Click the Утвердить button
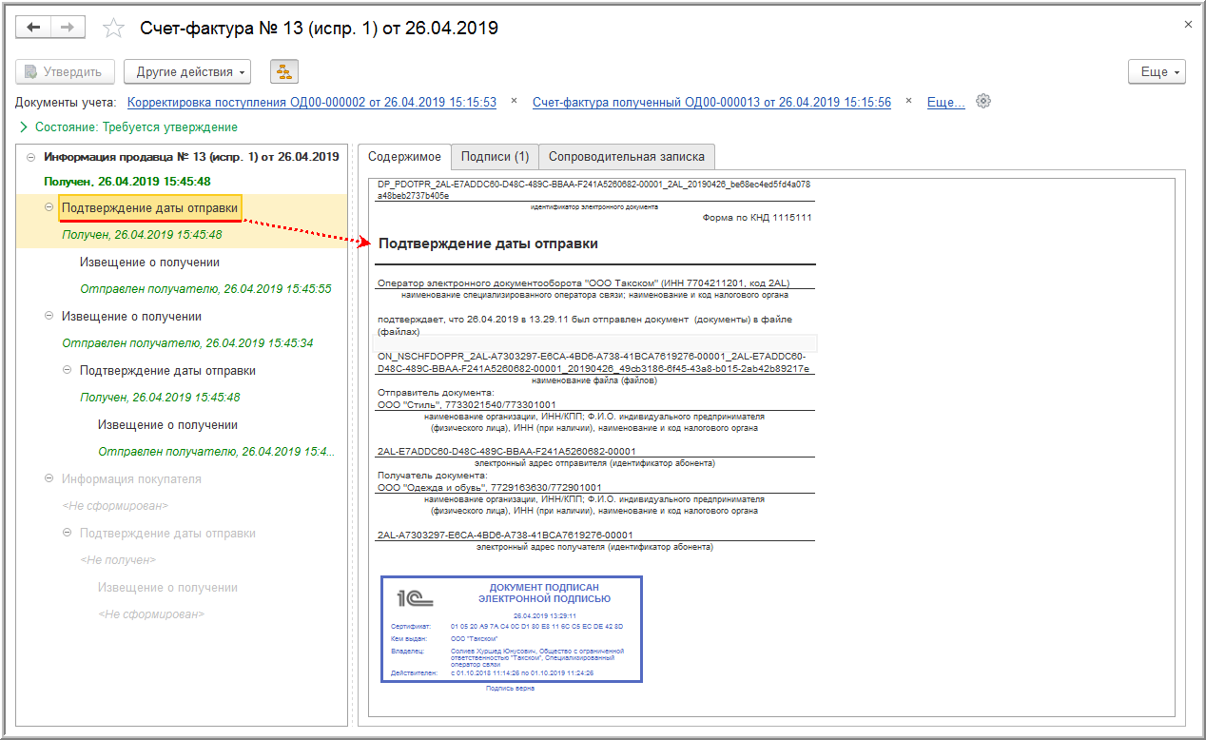1206x740 pixels. [x=66, y=71]
